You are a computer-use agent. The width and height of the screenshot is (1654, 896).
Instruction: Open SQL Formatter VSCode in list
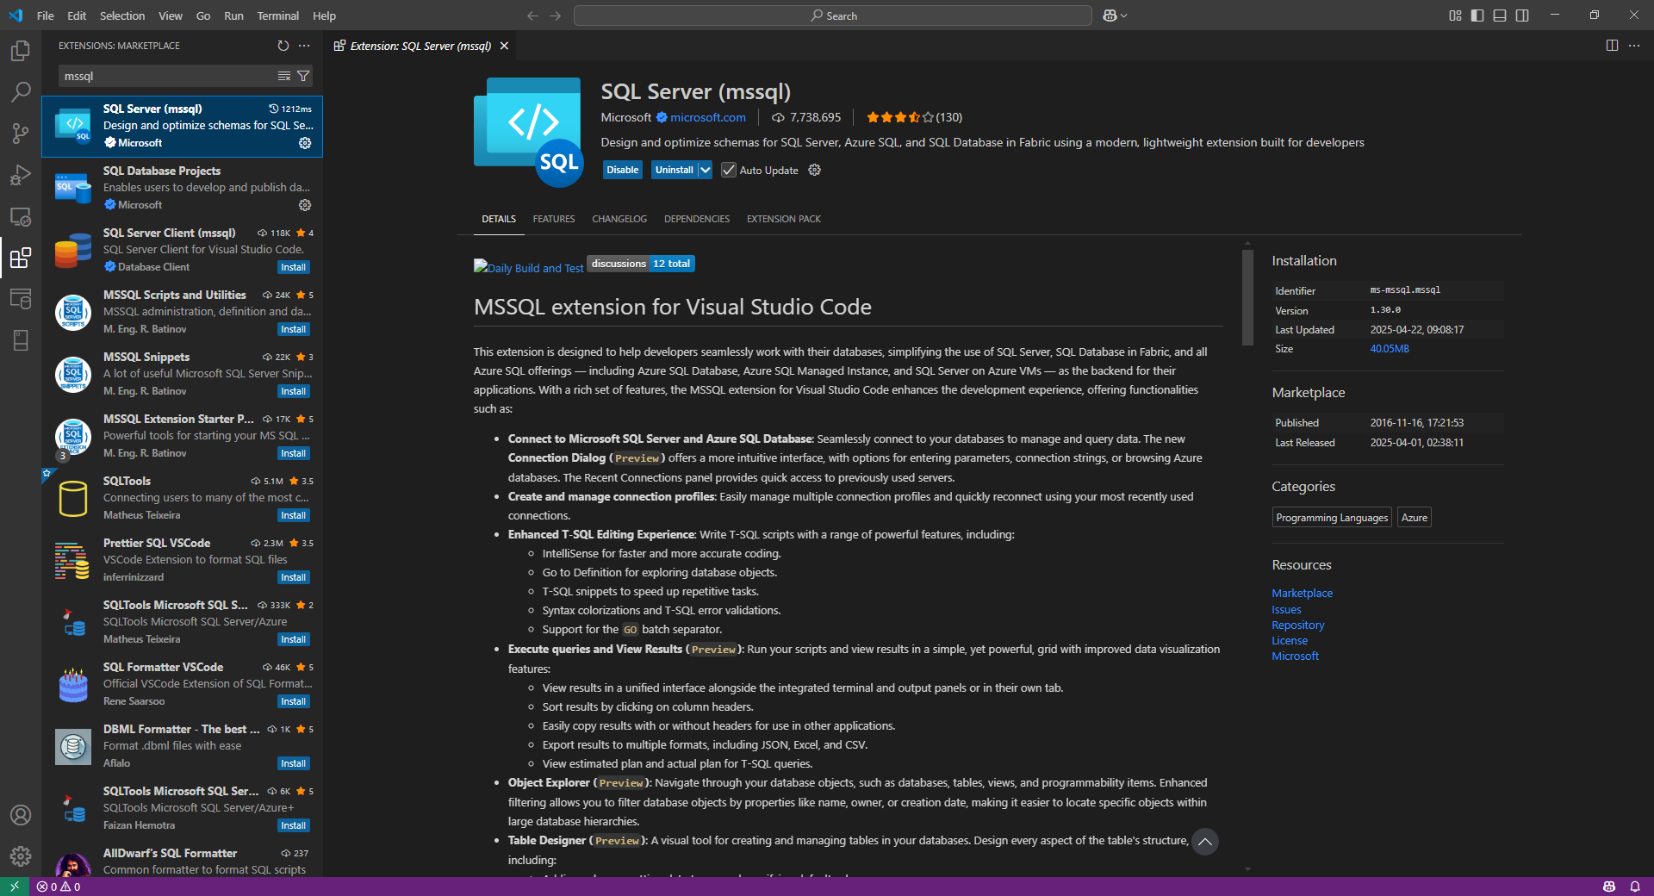(x=183, y=684)
